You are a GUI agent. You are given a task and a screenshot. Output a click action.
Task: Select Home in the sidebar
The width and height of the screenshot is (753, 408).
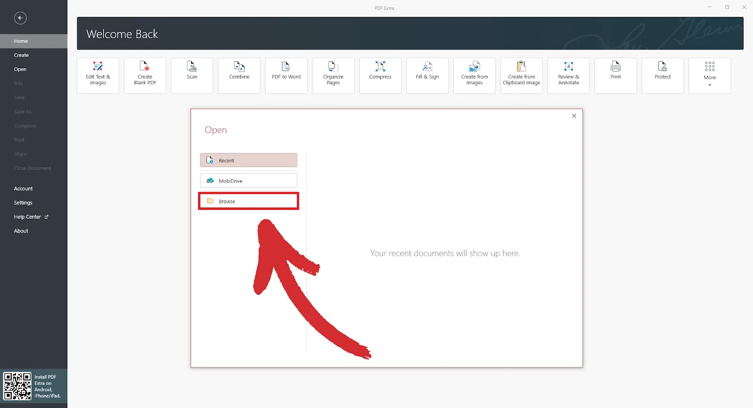click(x=33, y=41)
